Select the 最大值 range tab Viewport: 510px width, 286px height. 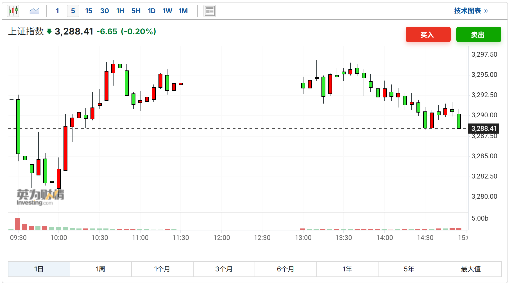pos(471,269)
